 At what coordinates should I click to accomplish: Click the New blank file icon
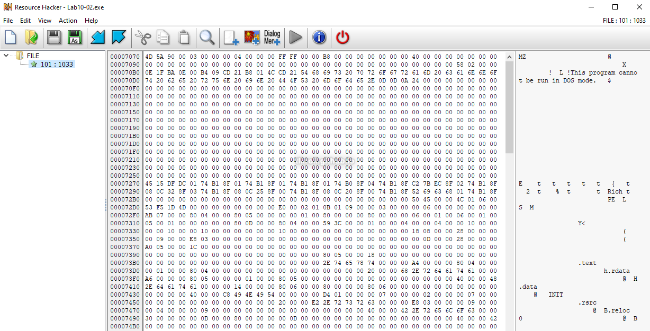(11, 37)
